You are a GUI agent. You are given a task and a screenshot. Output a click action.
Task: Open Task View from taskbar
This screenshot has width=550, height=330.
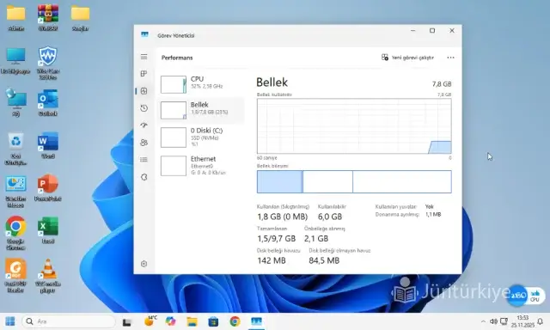pyautogui.click(x=126, y=321)
